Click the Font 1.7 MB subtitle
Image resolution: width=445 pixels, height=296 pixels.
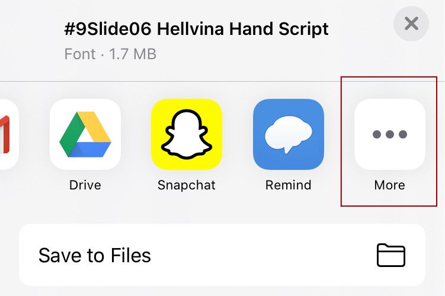110,54
